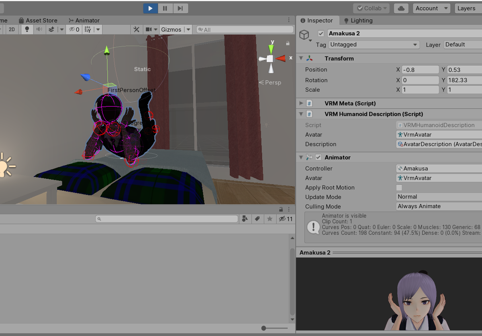Screen dimensions: 482x336
Task: Open grid settings dropdown arrow
Action: 98,29
